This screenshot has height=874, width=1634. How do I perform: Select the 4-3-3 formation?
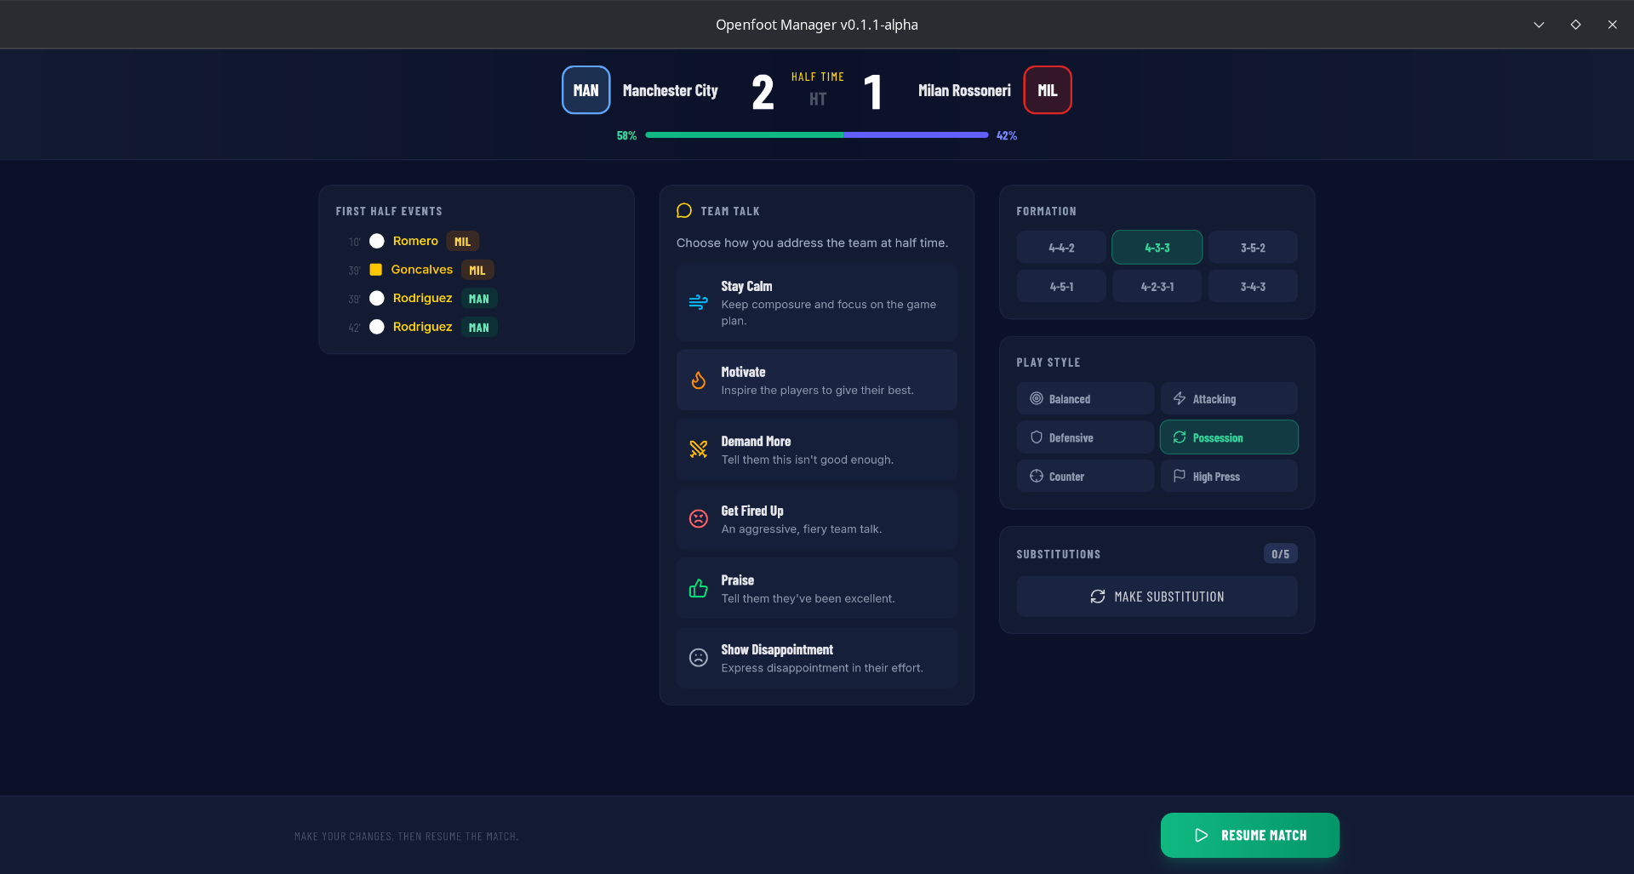[x=1157, y=248]
